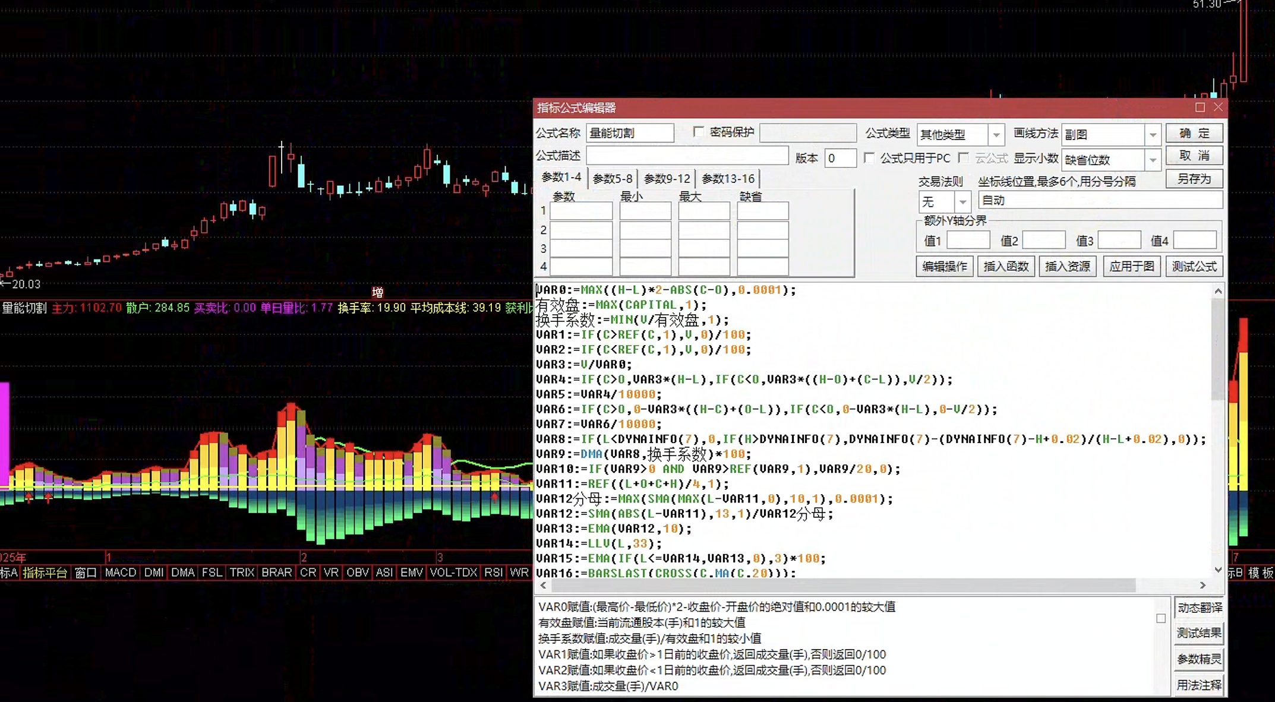Select the TRIX indicator tab

point(242,573)
